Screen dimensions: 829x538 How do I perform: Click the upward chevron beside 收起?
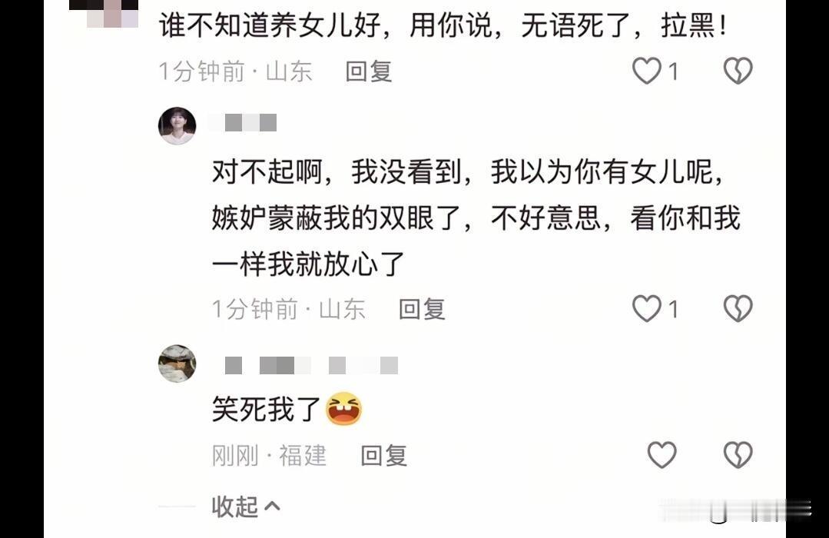[272, 506]
